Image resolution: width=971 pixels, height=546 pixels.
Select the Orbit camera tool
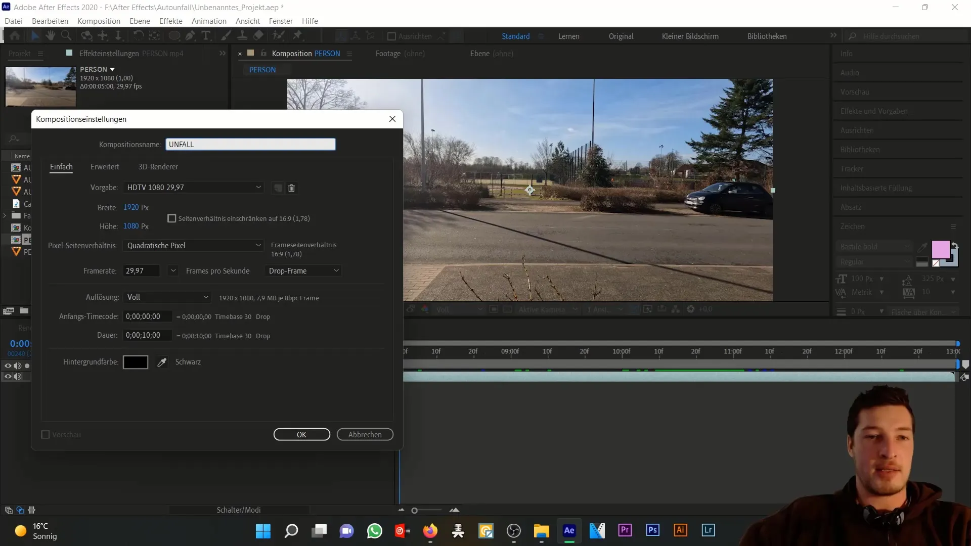87,36
